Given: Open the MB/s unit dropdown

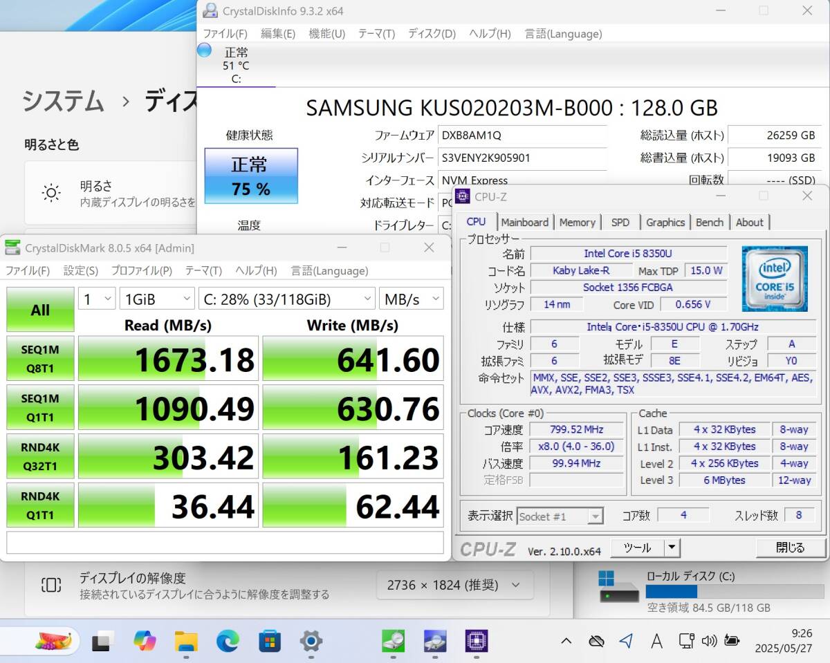Looking at the screenshot, I should (x=412, y=299).
